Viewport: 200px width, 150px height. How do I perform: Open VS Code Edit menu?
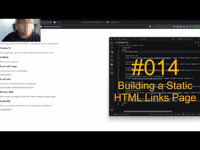(x=119, y=39)
